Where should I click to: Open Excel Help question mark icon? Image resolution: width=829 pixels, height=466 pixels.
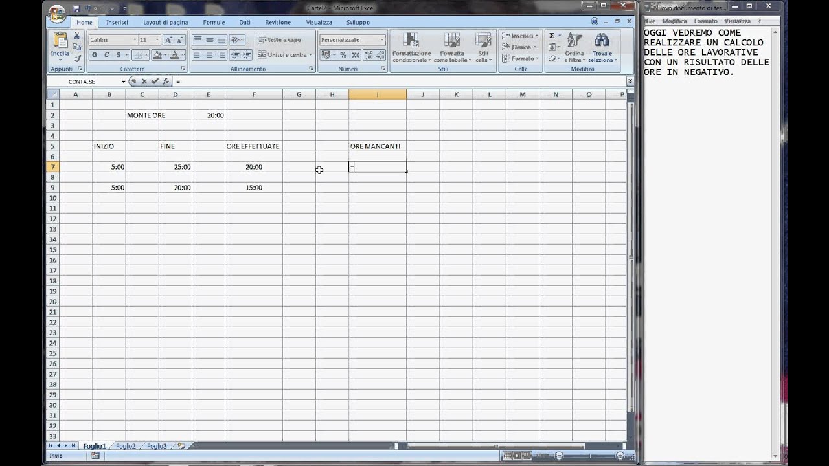[x=595, y=22]
